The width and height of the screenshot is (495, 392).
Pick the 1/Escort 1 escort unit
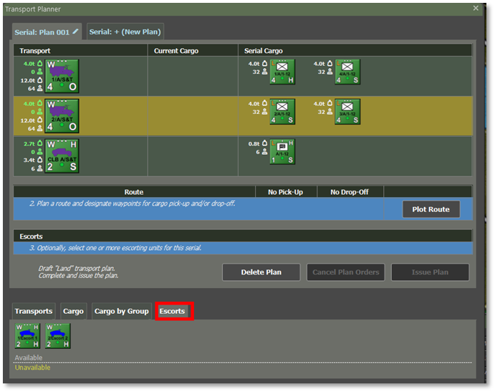[28, 336]
